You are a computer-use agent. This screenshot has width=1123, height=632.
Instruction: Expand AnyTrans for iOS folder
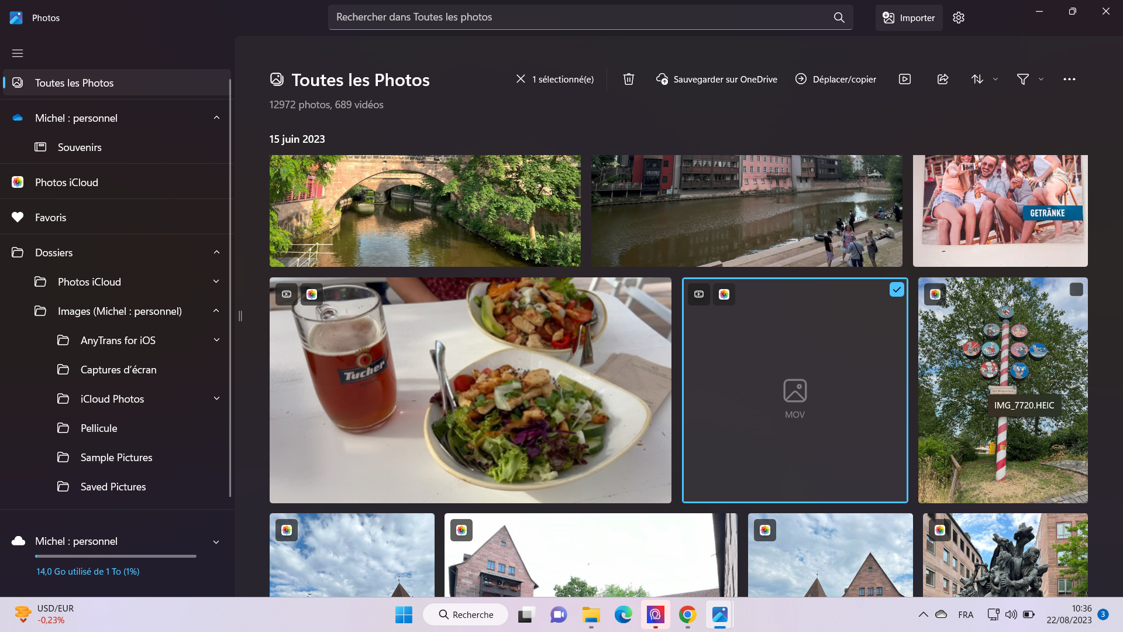click(x=216, y=341)
